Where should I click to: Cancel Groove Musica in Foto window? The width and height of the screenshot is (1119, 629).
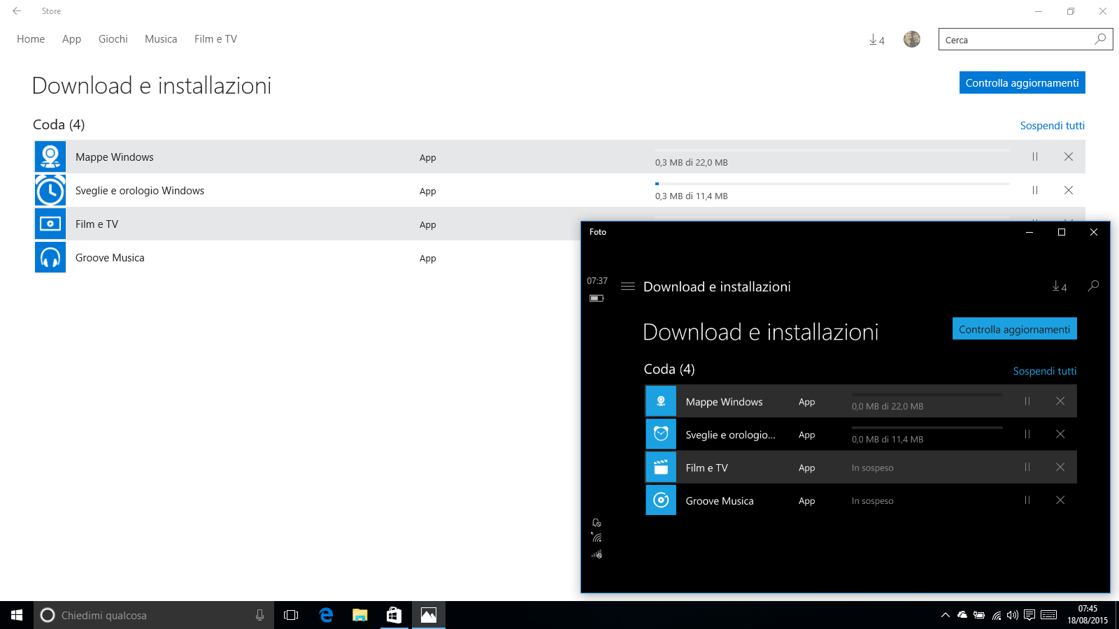pos(1060,500)
